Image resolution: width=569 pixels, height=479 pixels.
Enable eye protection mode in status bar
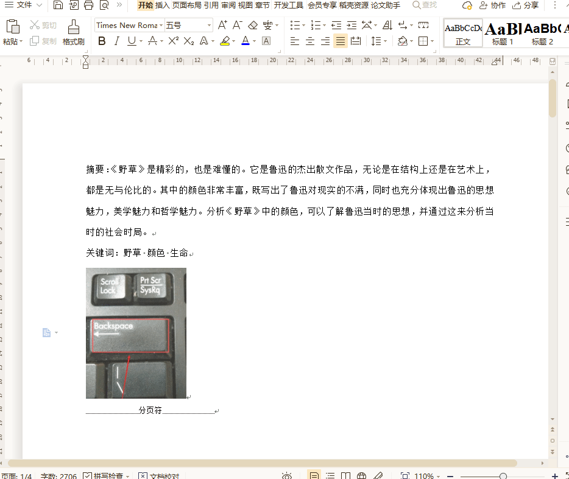287,476
